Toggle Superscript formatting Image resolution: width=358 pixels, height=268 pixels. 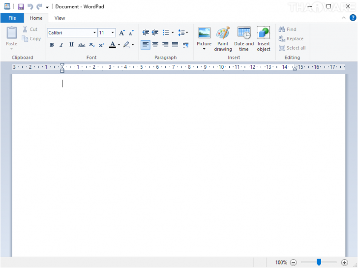pyautogui.click(x=101, y=45)
